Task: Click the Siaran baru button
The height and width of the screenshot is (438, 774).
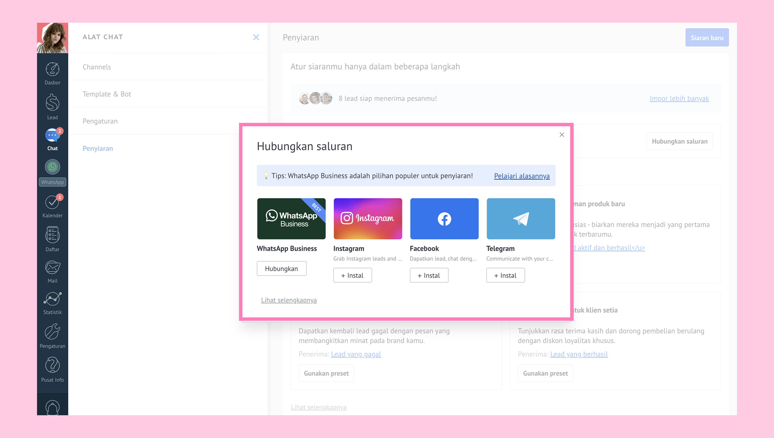Action: pos(707,38)
